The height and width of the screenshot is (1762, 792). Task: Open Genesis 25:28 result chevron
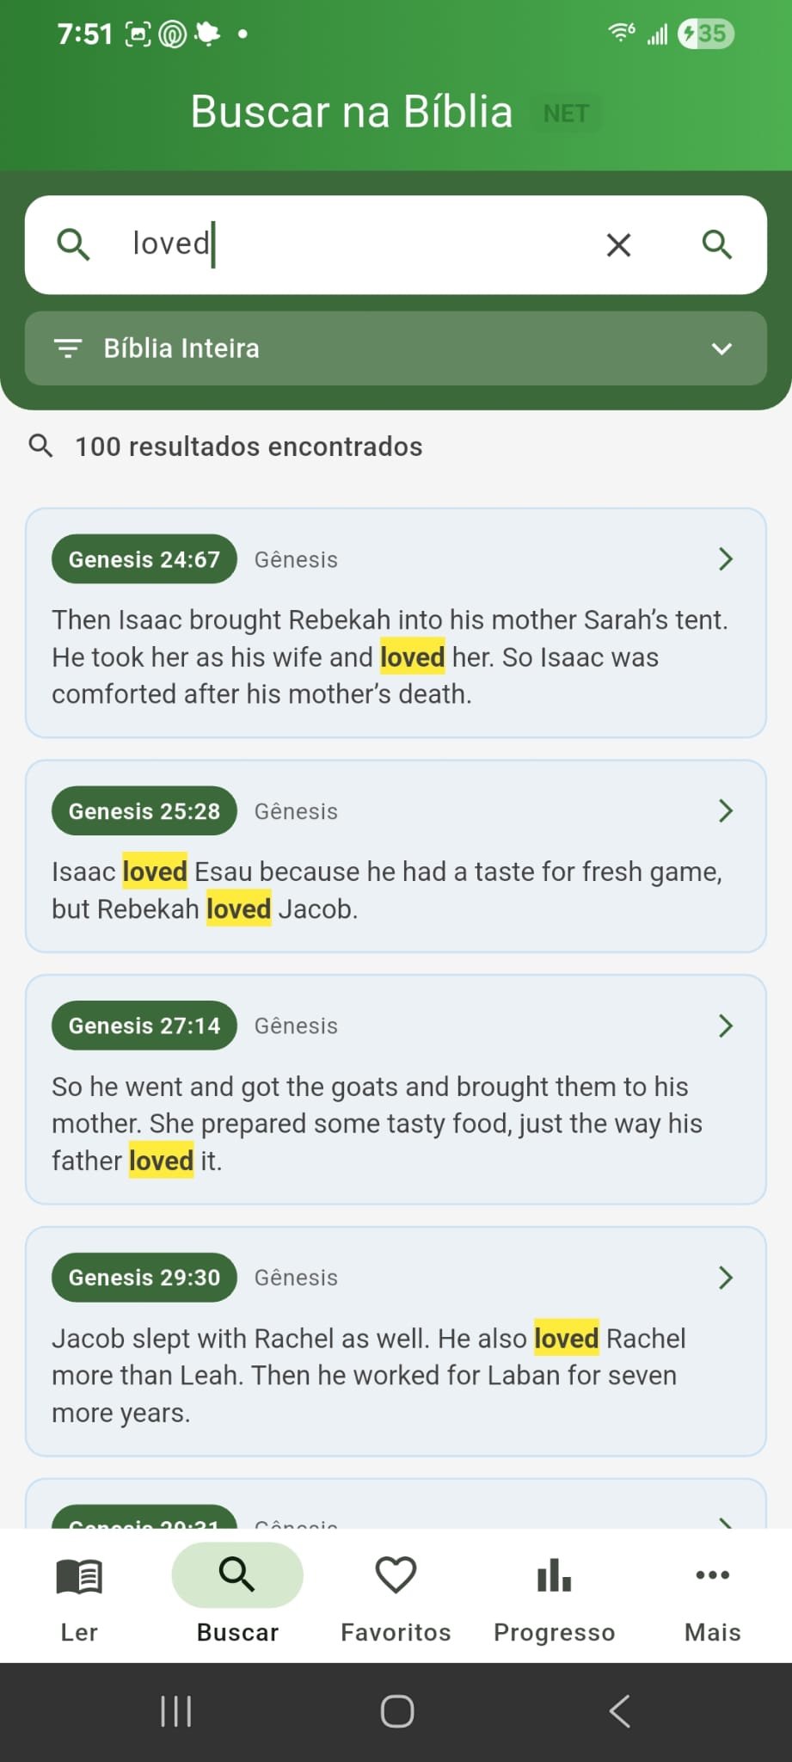[x=725, y=810]
